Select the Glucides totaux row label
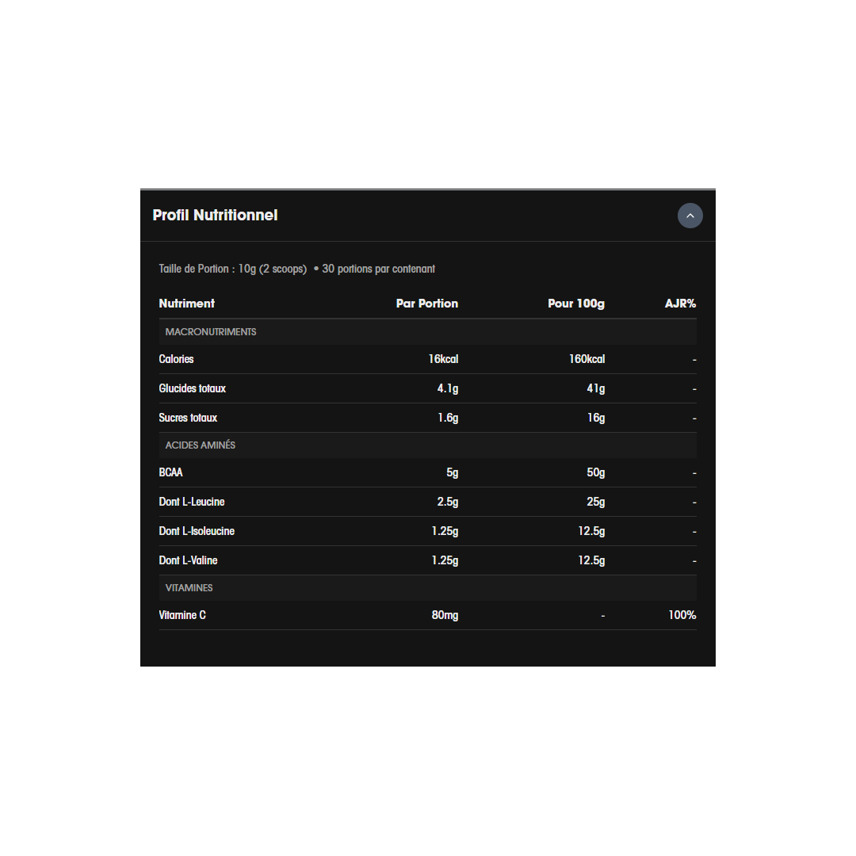856x856 pixels. tap(192, 388)
